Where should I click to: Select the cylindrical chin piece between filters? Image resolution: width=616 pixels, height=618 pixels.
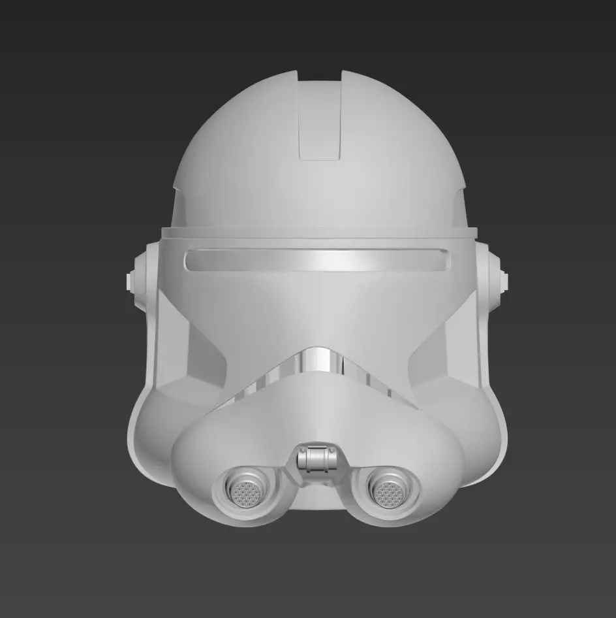[x=317, y=459]
